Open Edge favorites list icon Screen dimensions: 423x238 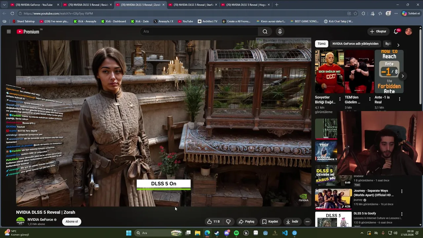[x=380, y=14]
